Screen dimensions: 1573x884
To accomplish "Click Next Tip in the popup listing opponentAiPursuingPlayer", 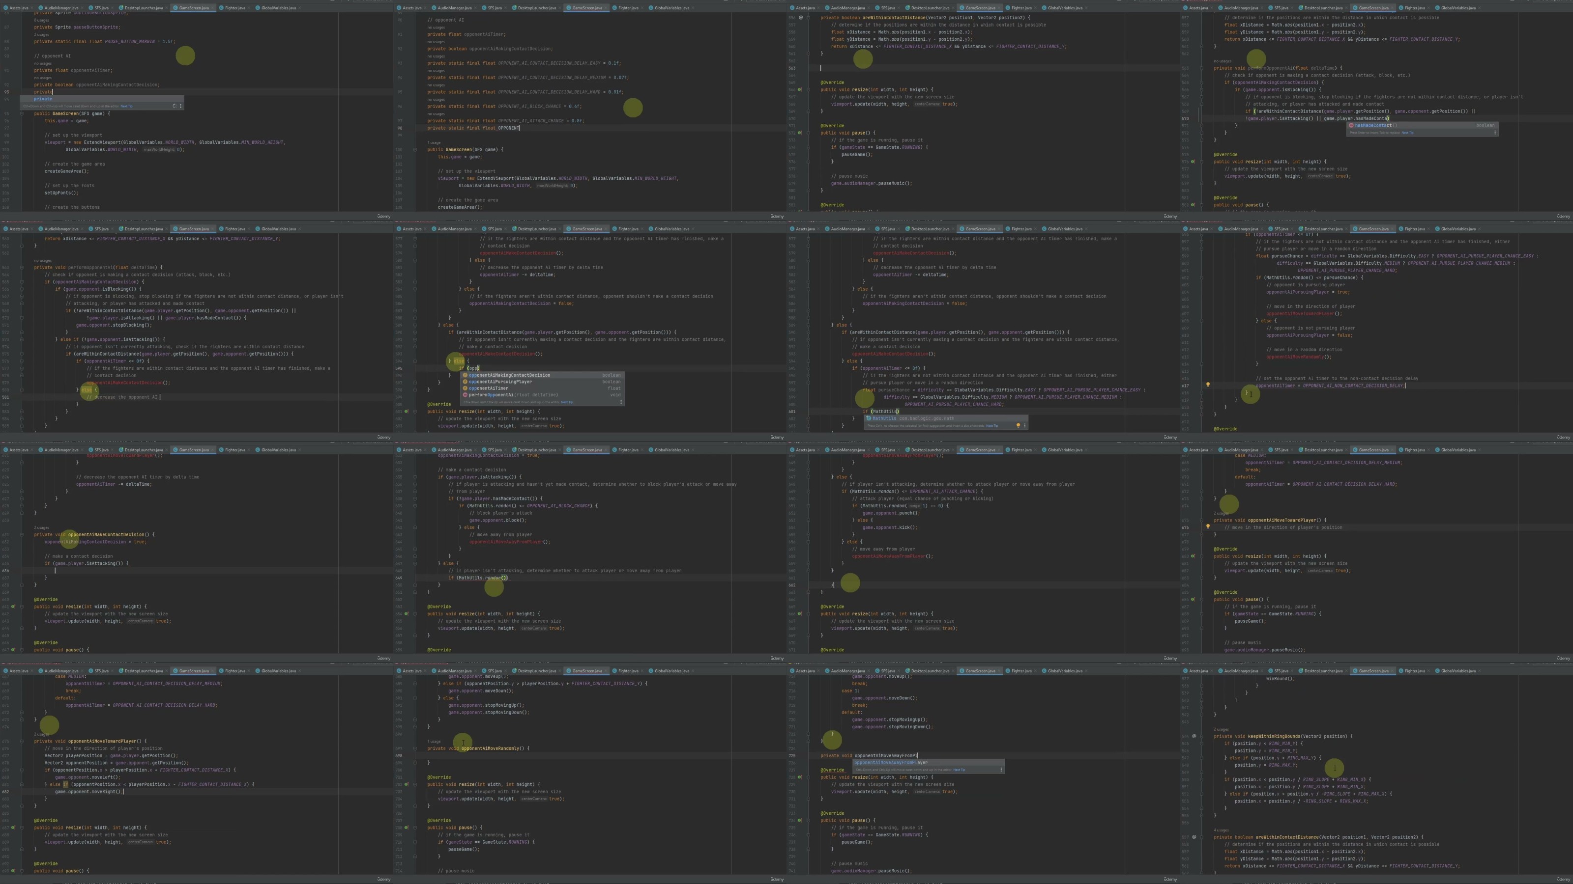I will coord(567,402).
